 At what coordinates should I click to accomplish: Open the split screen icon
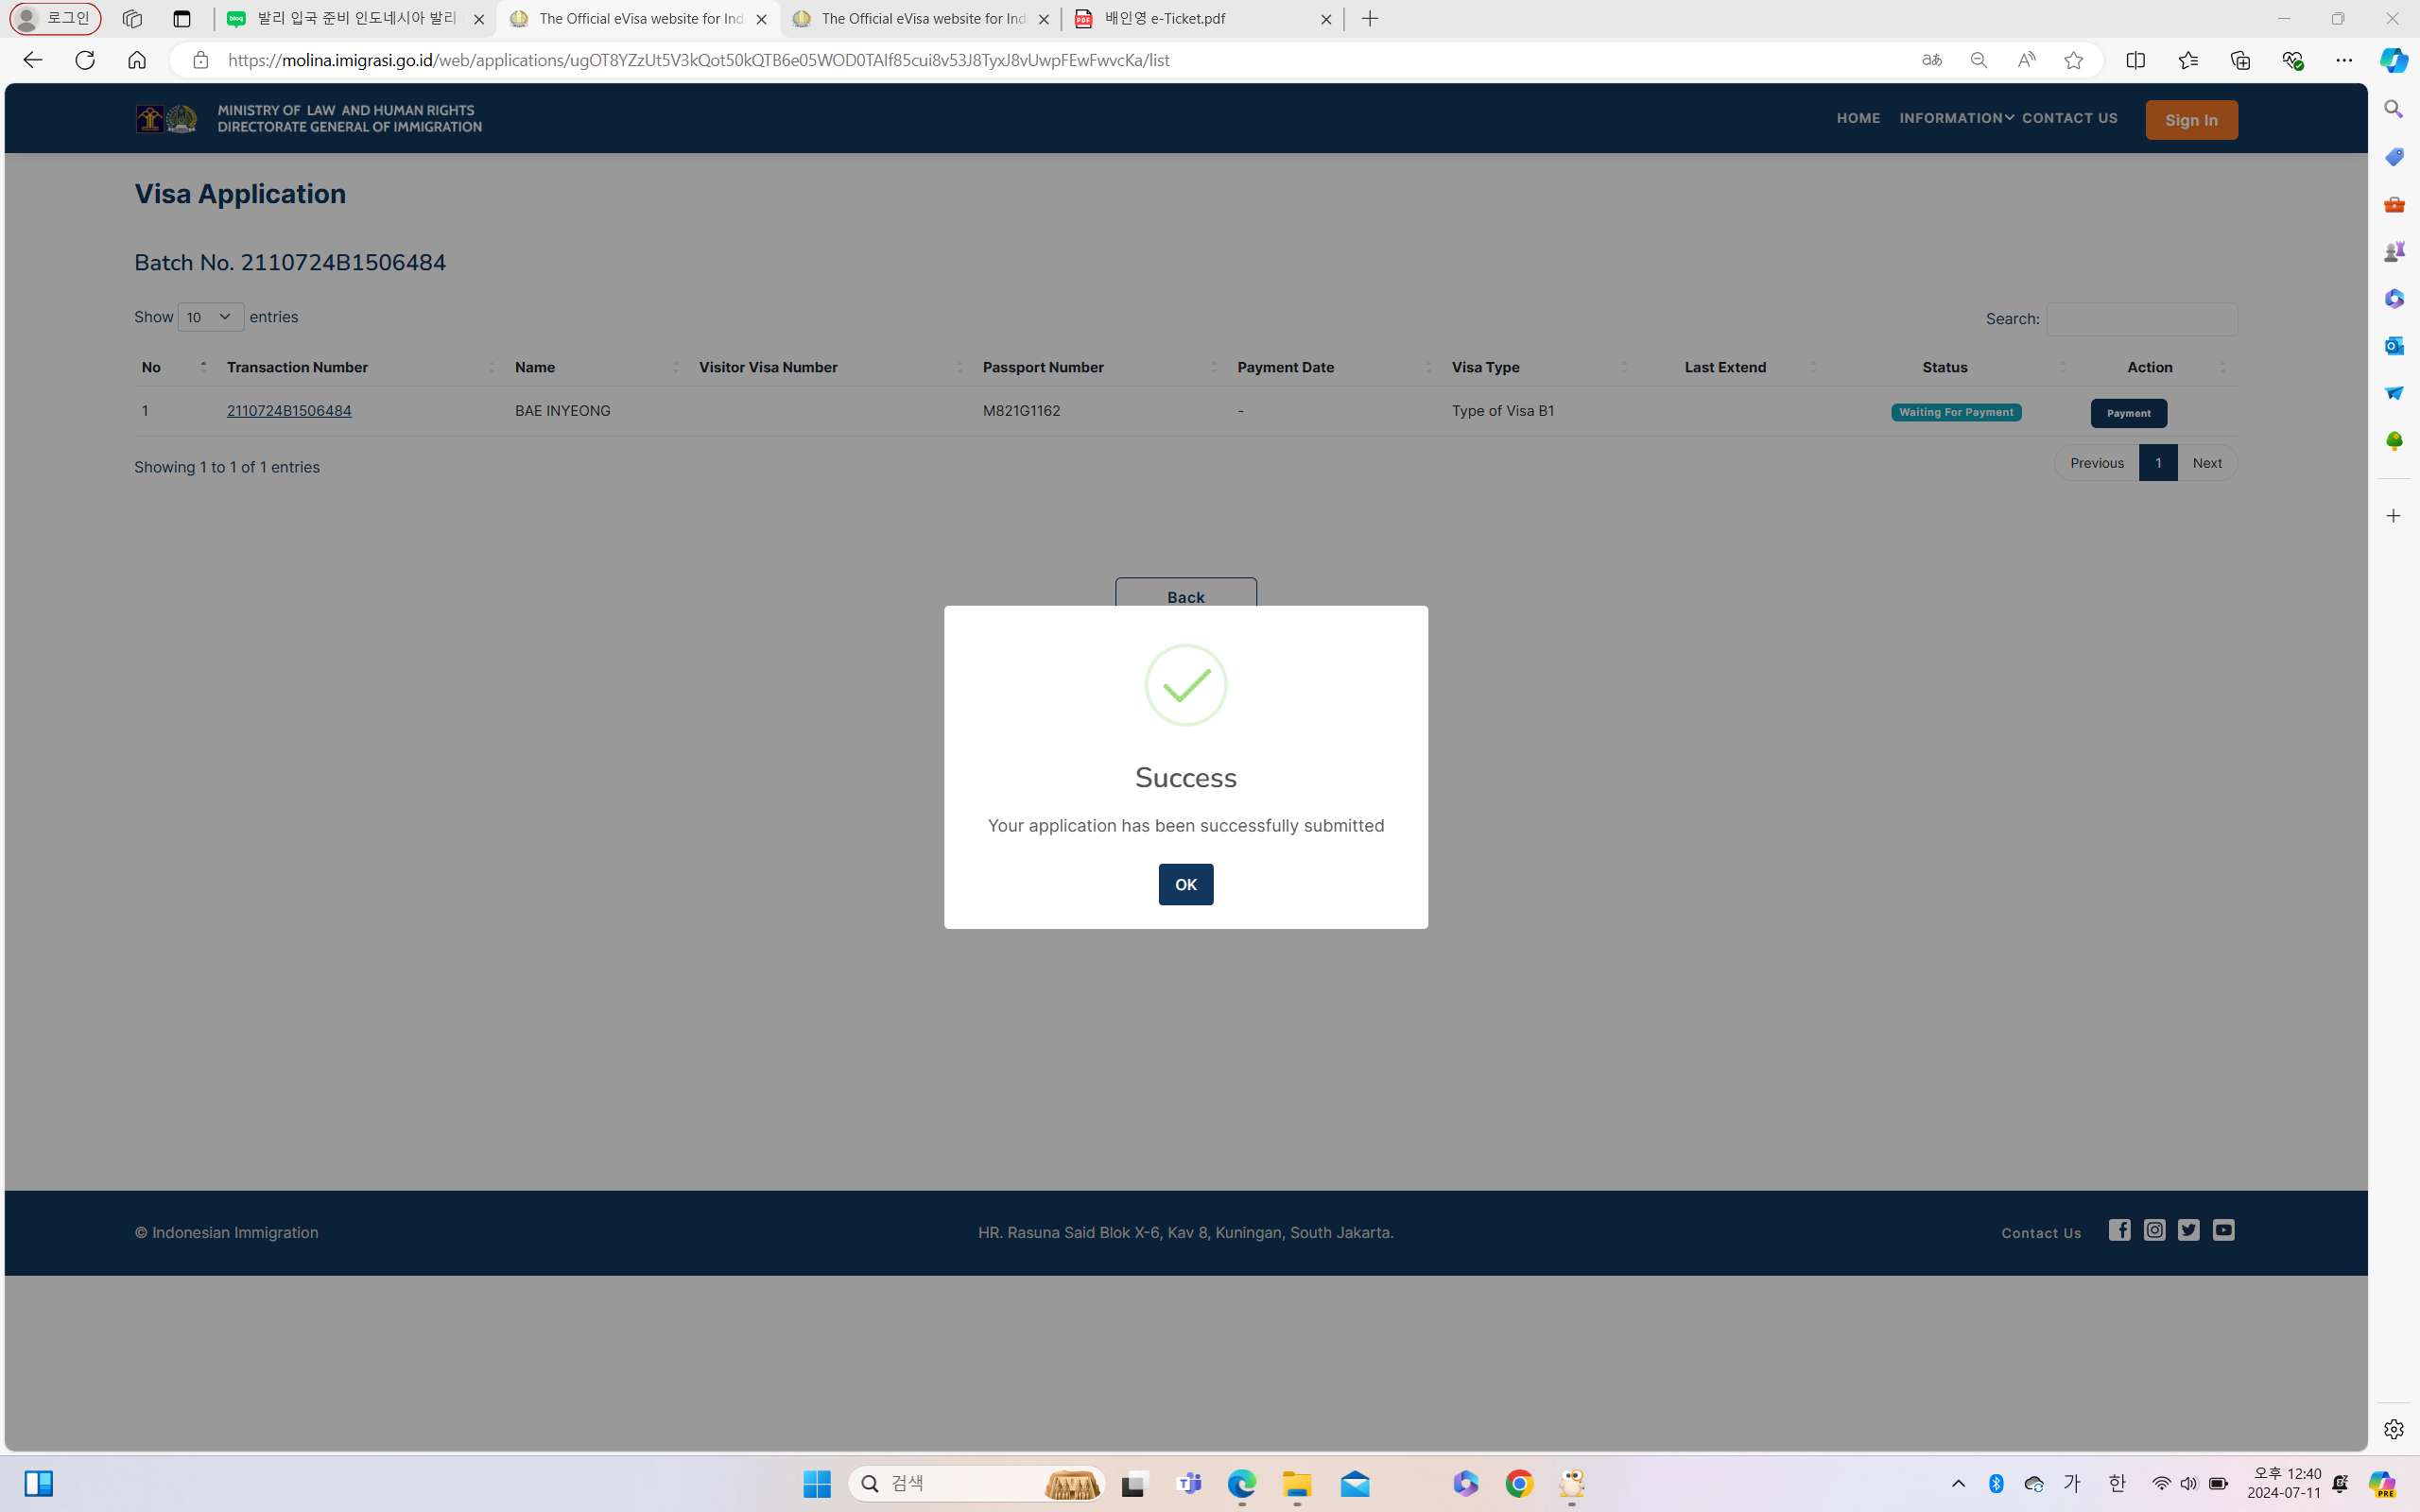(x=2135, y=60)
